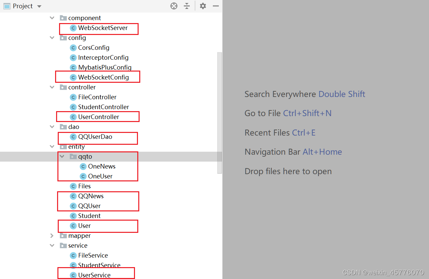Viewport: 429px width, 279px height.
Task: Click the mapper folder icon
Action: [x=63, y=236]
